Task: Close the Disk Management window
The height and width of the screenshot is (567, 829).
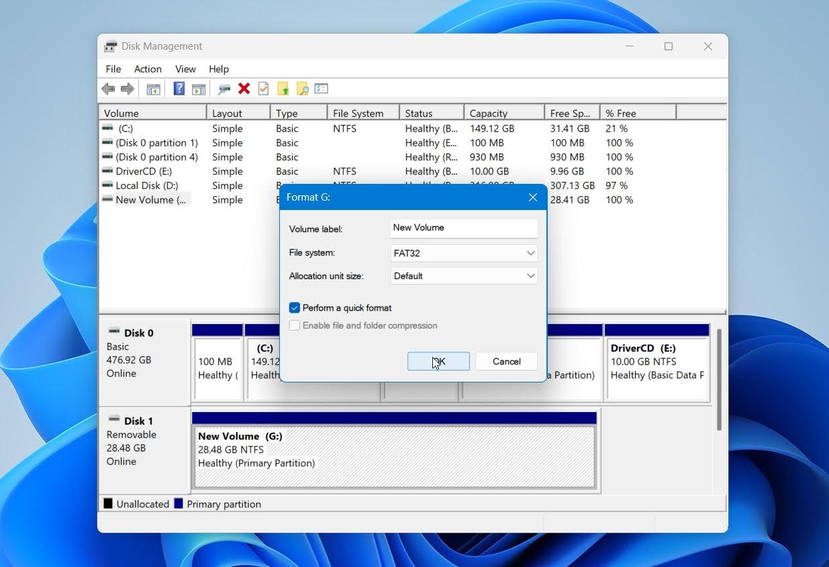Action: [x=708, y=46]
